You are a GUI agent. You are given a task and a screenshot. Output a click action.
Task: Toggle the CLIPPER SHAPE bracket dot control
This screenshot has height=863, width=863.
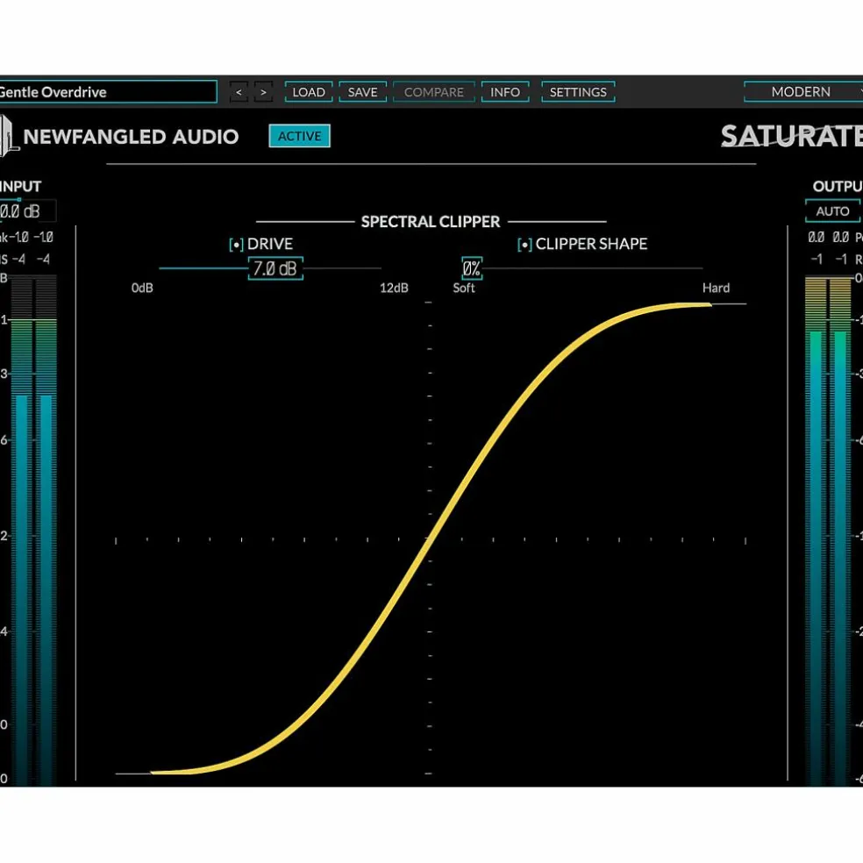click(524, 245)
